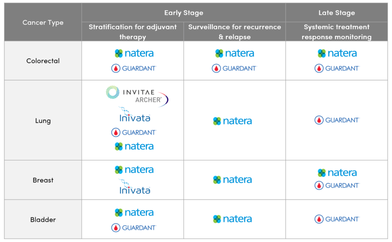392x242 pixels.
Task: Click Inivata logo in Lung adjuvant cell
Action: coord(135,115)
